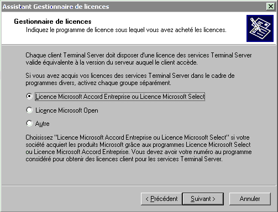This screenshot has width=278, height=212.
Task: Click the 'Choisissez' explanation paragraph near the bottom
Action: point(139,148)
